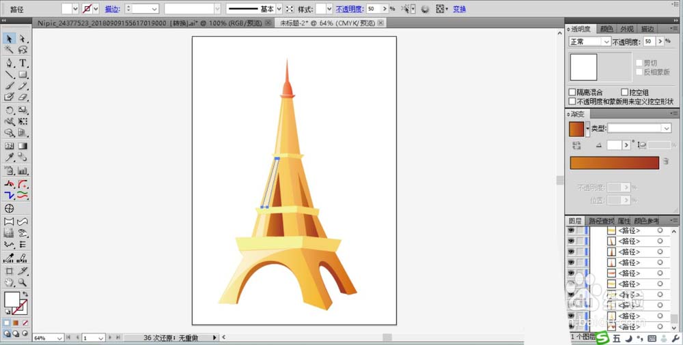This screenshot has height=345, width=683.
Task: Toggle 不透明度和蒙版用来定义挖空形状 checkbox
Action: tap(572, 102)
